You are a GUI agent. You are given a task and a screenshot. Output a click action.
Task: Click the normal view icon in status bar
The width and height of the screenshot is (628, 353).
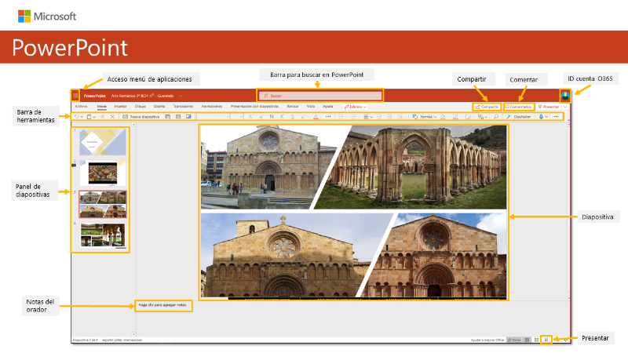pyautogui.click(x=527, y=340)
